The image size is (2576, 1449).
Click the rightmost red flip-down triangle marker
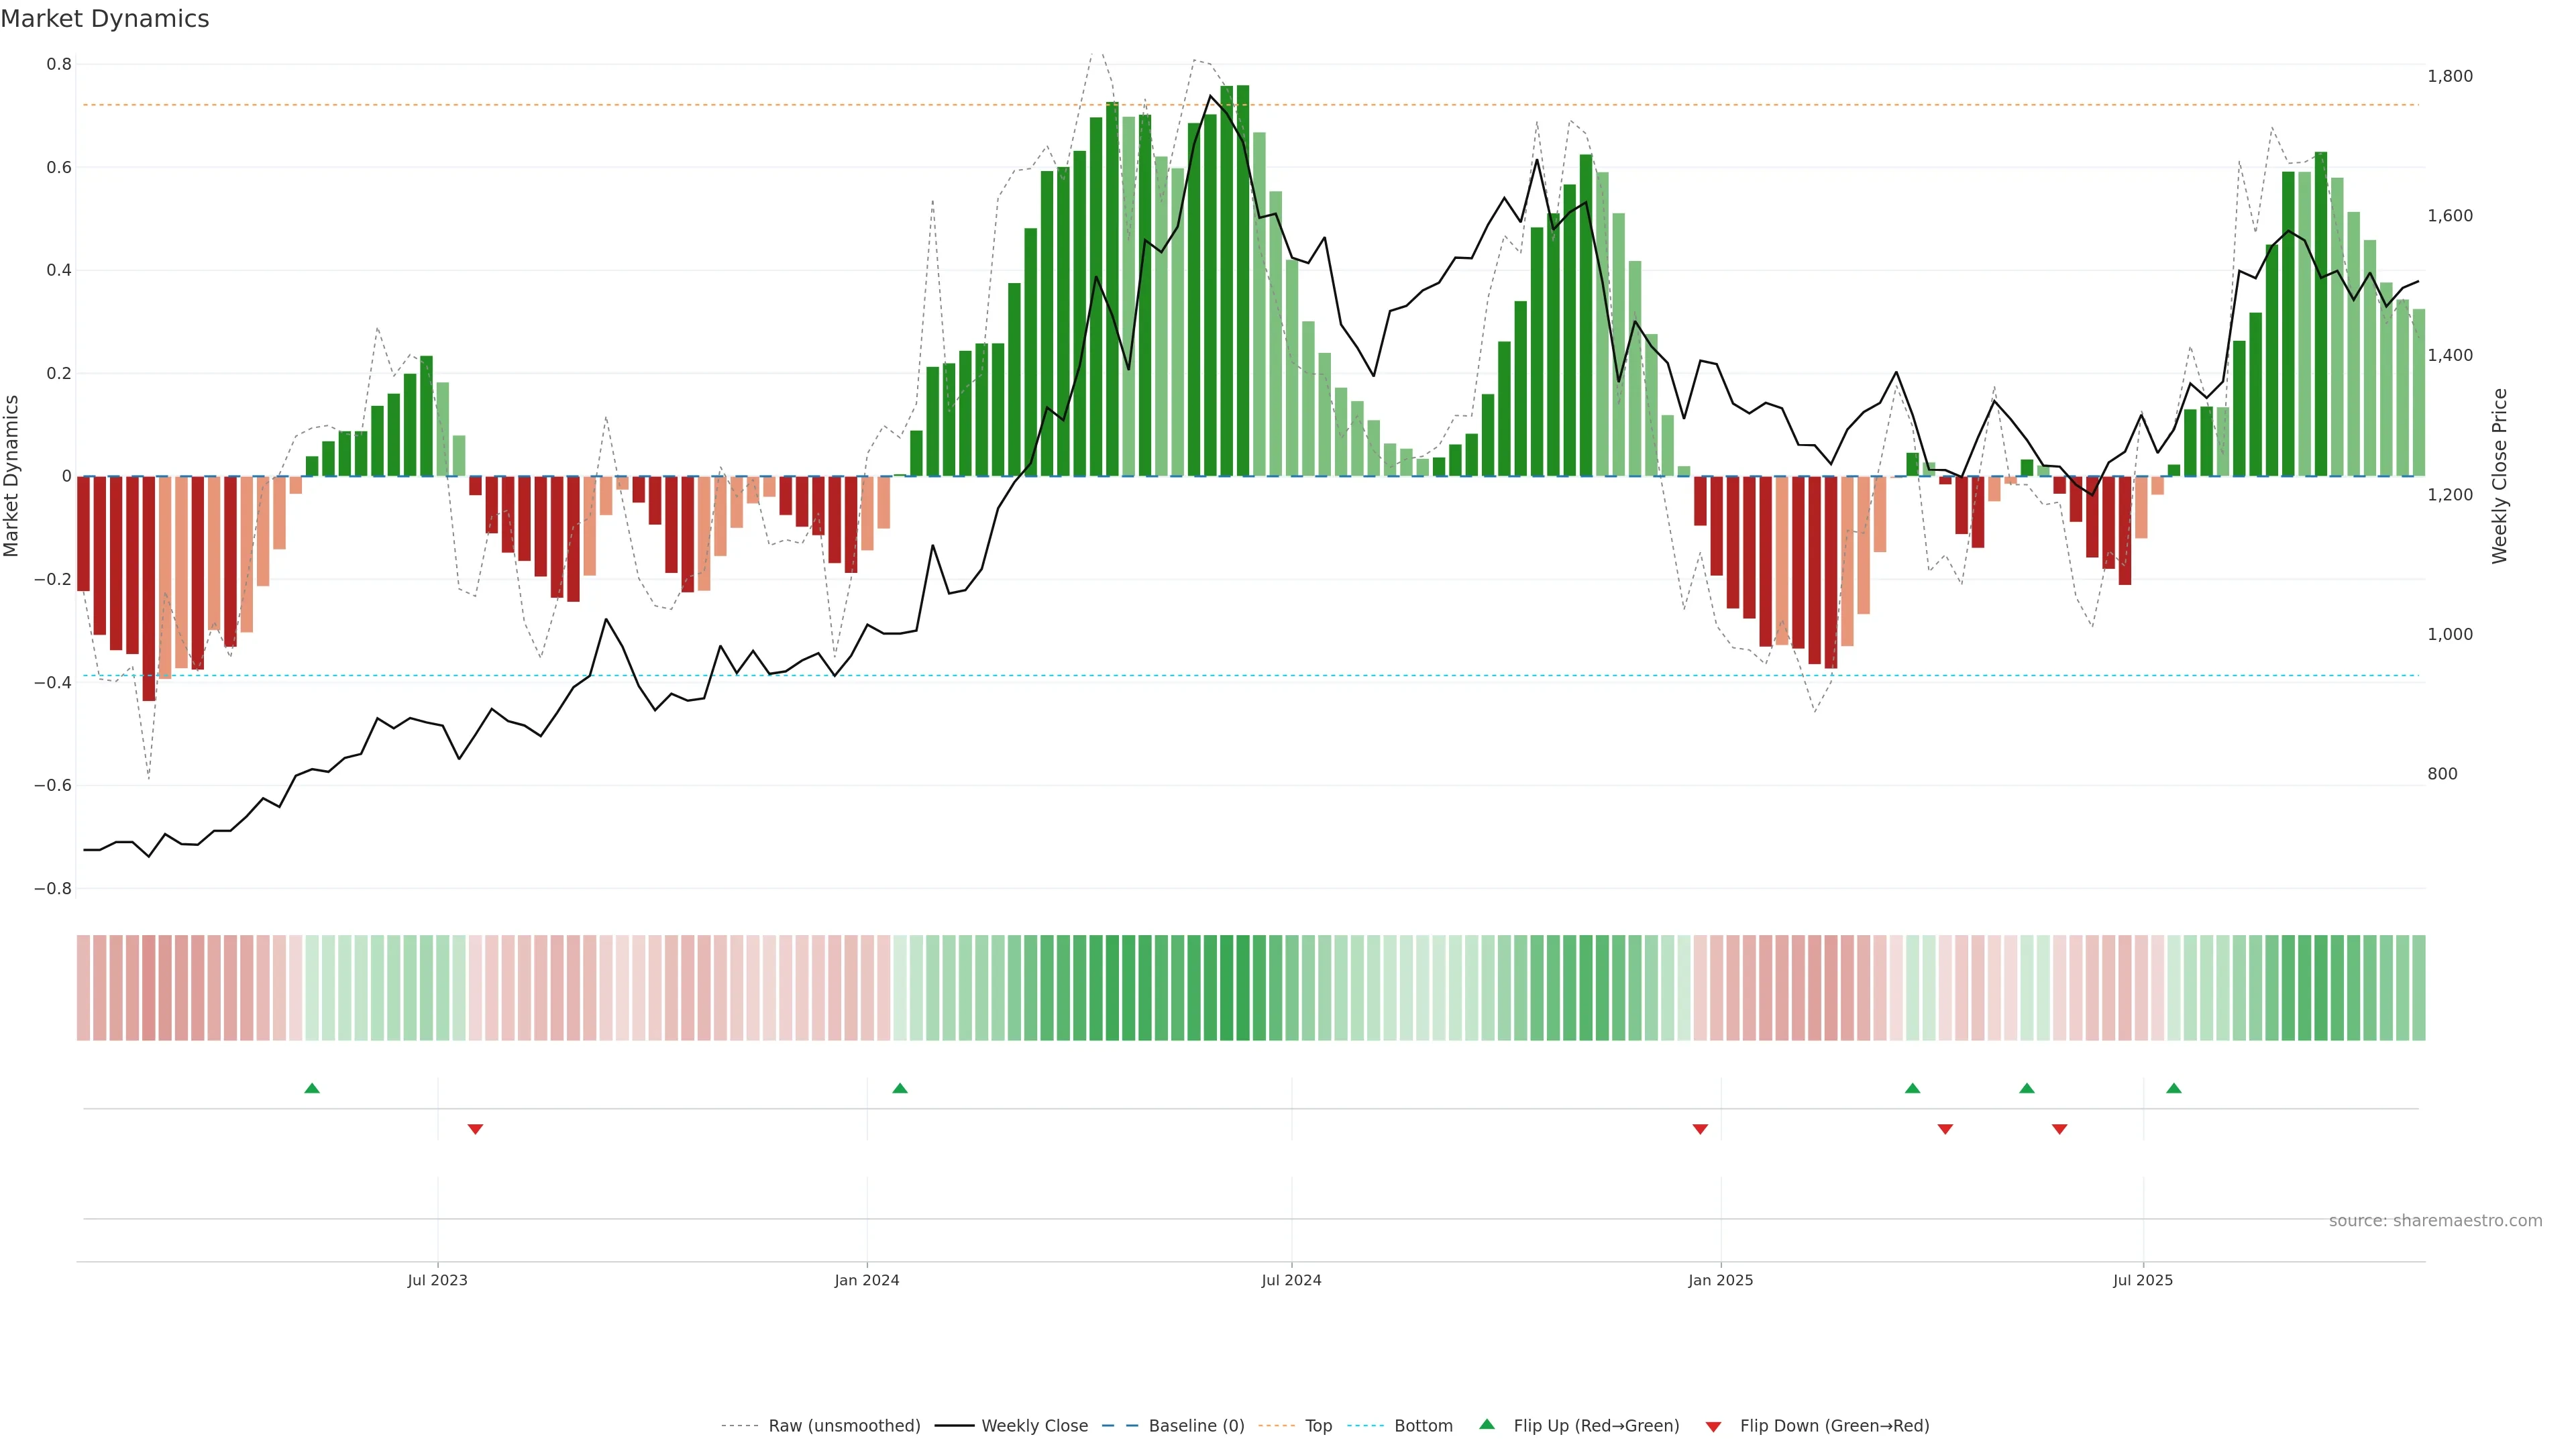coord(2059,1129)
